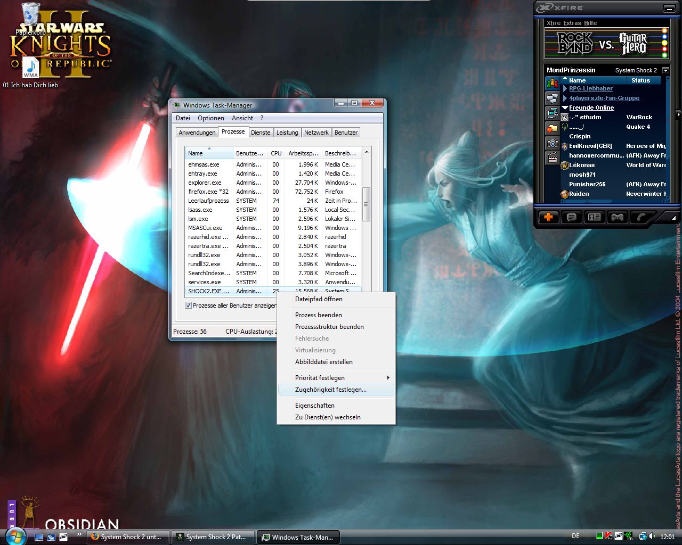Viewport: 682px width, 545px height.
Task: Click Windows Task-Man... taskbar button
Action: 298,537
